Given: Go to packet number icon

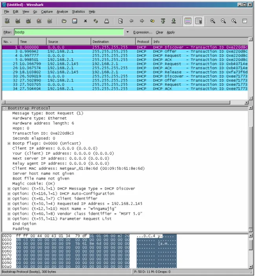Looking at the screenshot, I should click(152, 21).
